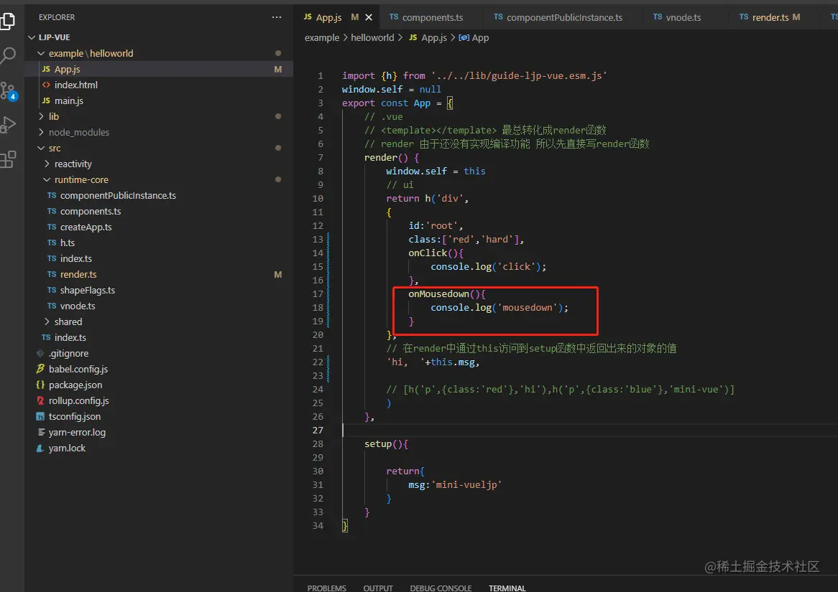
Task: Click the rollup.config.js file icon
Action: tap(40, 400)
